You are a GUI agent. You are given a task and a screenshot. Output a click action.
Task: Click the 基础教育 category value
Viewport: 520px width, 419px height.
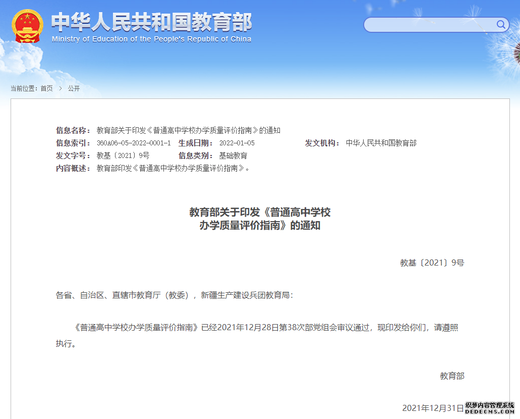coord(233,155)
